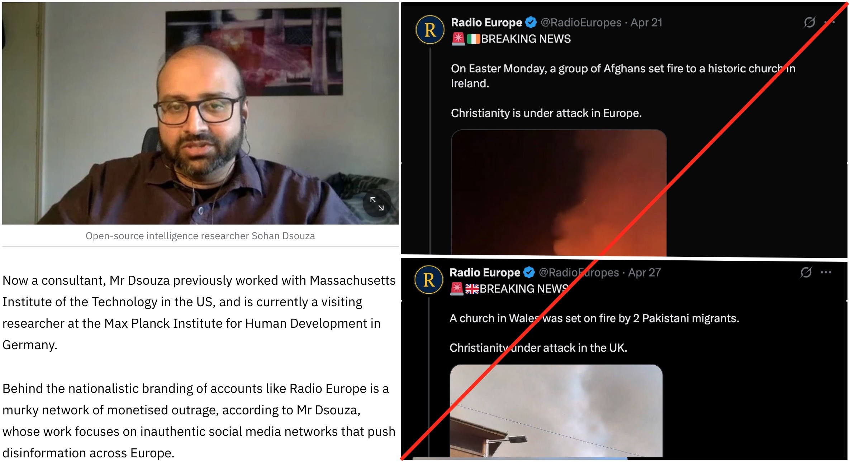Click the siren emoji on Apr 21 tweet
850x462 pixels.
click(458, 39)
